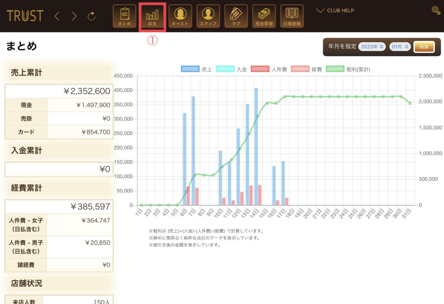Click the 売掛 row label
This screenshot has height=304, width=444.
tap(26, 119)
